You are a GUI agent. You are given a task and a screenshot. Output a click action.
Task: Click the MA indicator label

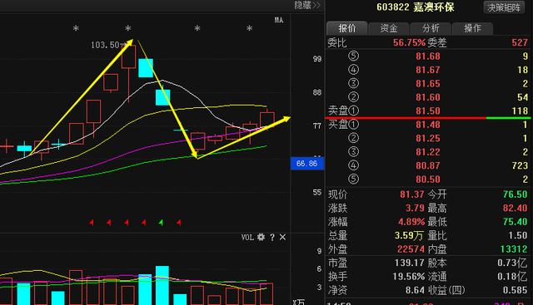pyautogui.click(x=279, y=20)
